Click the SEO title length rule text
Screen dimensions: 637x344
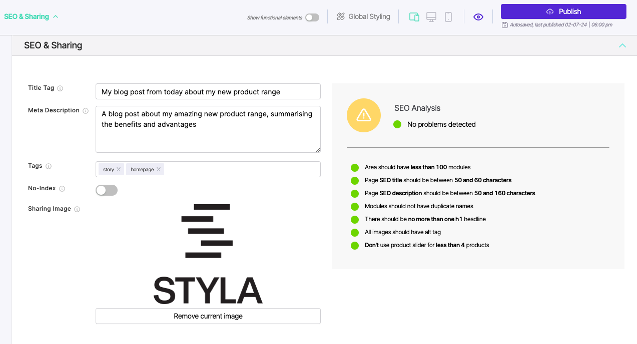tap(438, 180)
